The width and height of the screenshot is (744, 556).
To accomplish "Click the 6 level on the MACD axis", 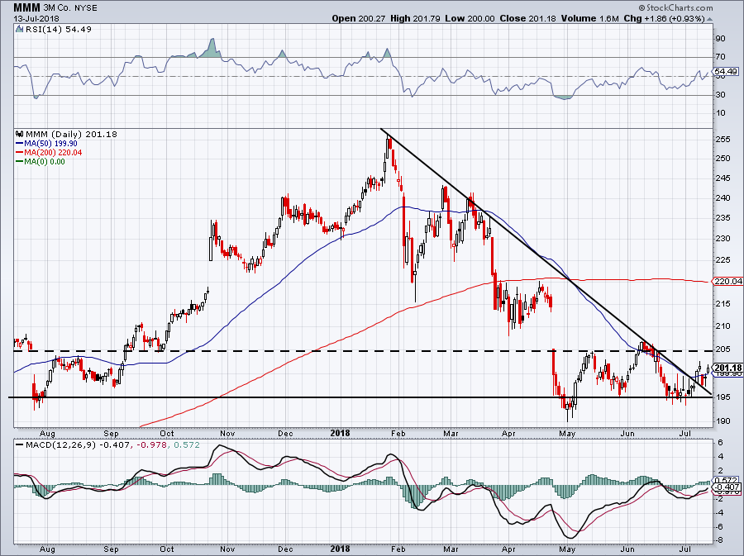I will [720, 443].
